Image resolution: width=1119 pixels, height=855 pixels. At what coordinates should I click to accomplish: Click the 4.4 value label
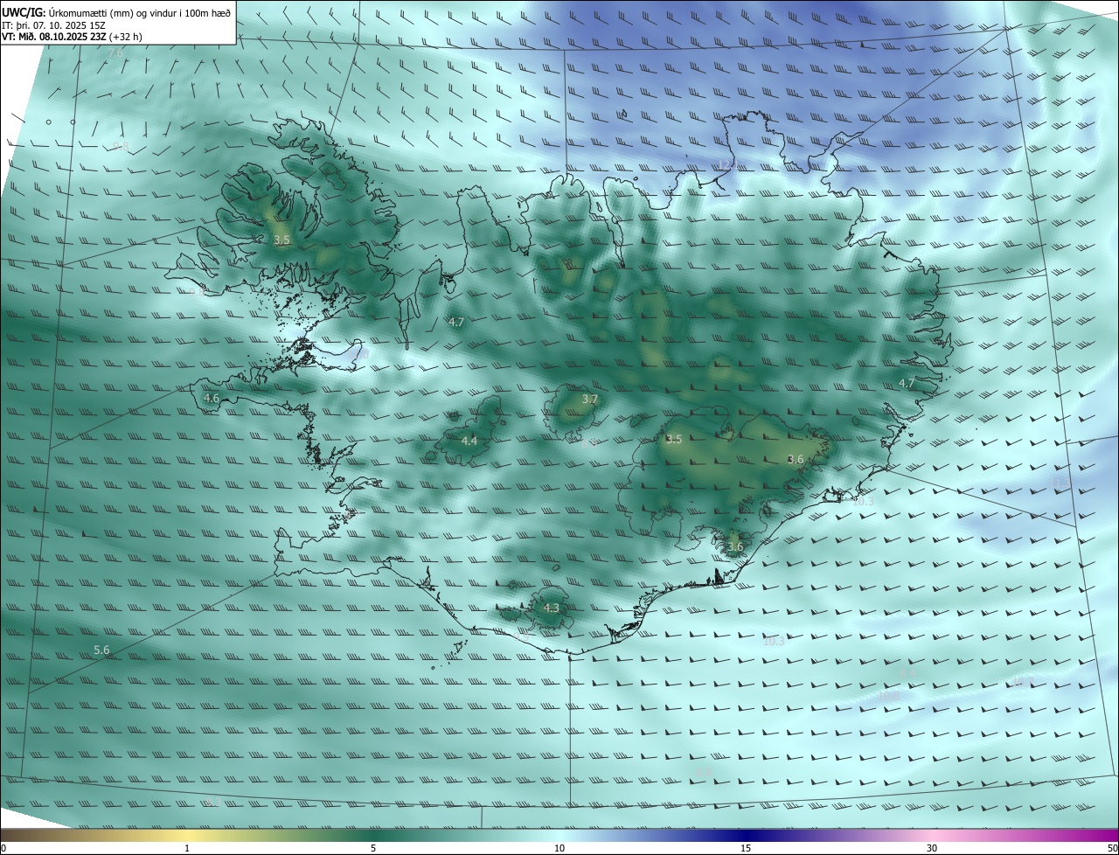[x=469, y=441]
